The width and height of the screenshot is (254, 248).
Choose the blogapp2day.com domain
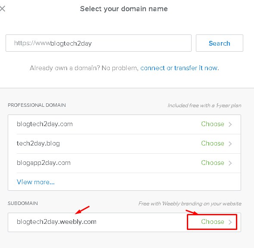(213, 163)
